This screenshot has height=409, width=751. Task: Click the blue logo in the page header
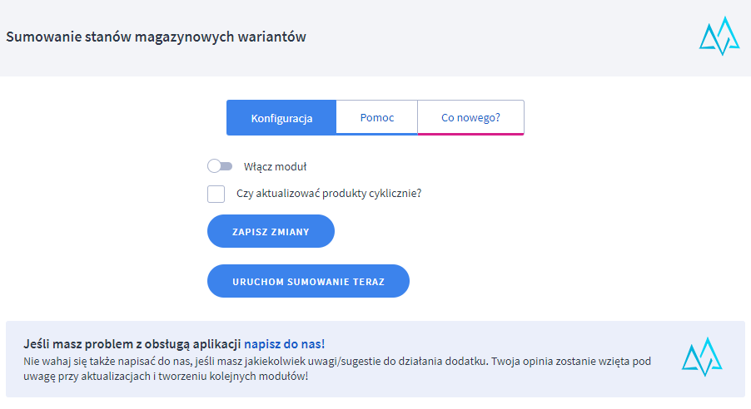tap(719, 37)
